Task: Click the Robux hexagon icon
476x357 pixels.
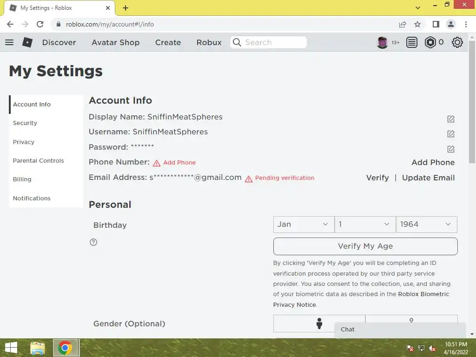Action: (x=430, y=42)
